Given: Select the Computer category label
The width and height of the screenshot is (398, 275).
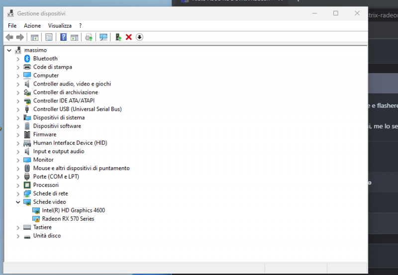Looking at the screenshot, I should coord(46,76).
